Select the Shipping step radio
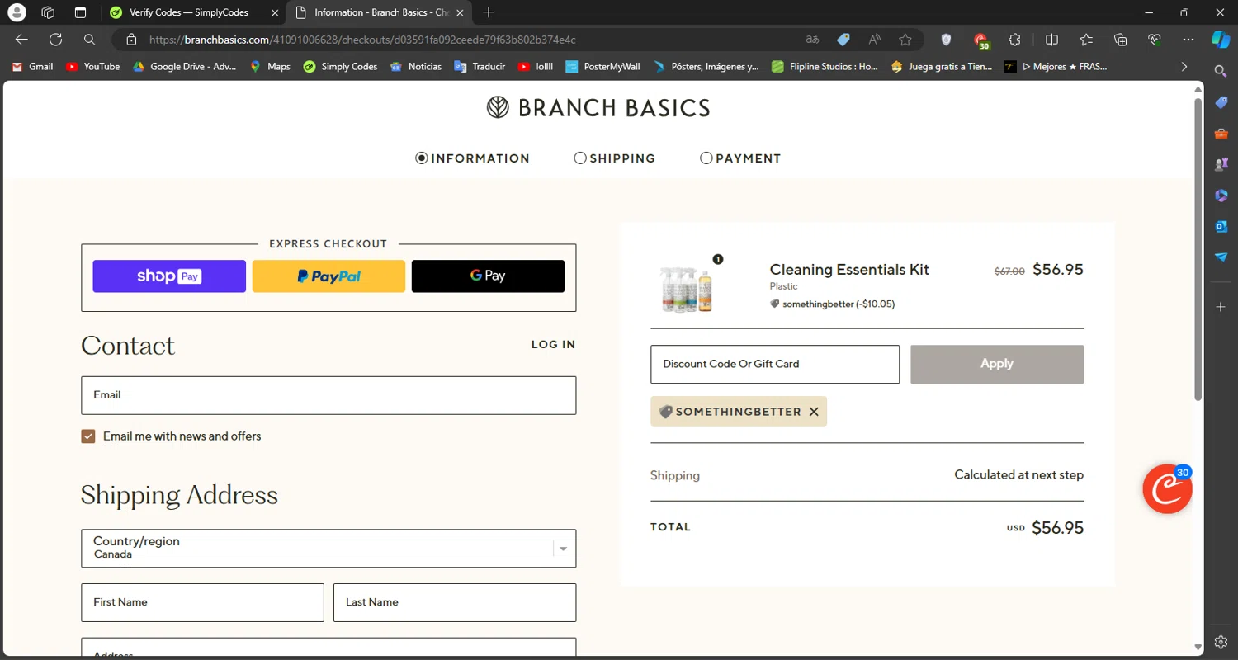Screen dimensions: 1238x660 point(580,158)
